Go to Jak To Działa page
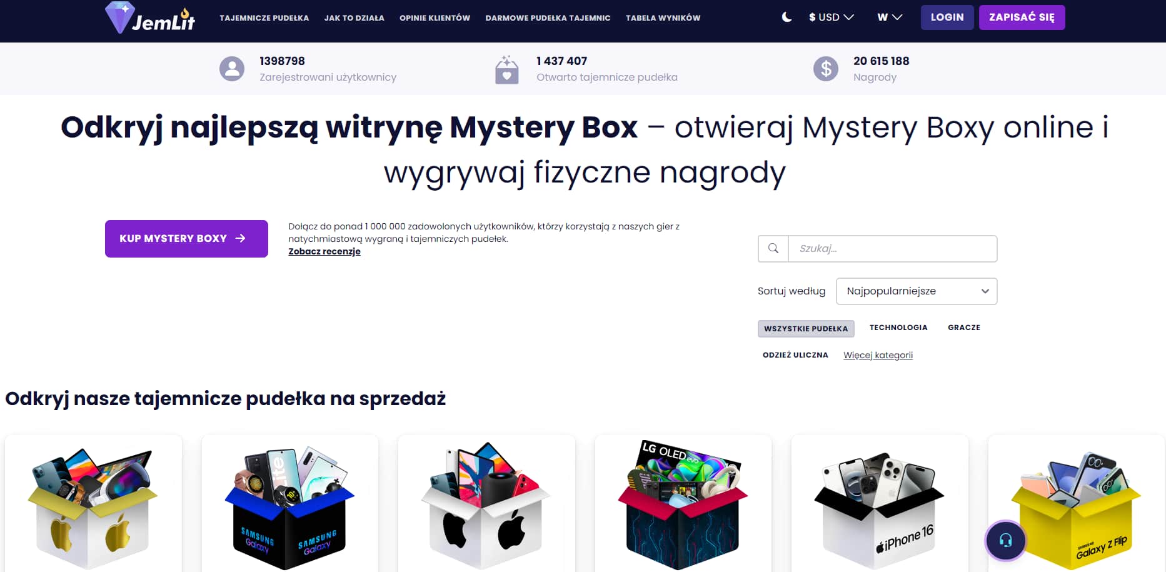This screenshot has height=572, width=1166. (x=354, y=18)
